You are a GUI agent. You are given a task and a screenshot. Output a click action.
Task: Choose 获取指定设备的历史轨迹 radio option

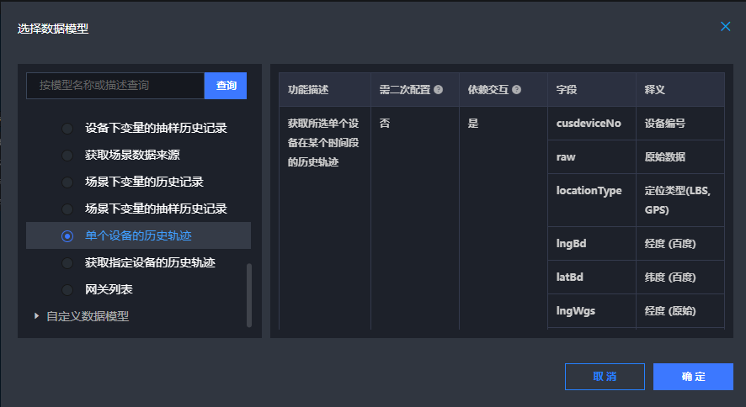(x=67, y=263)
